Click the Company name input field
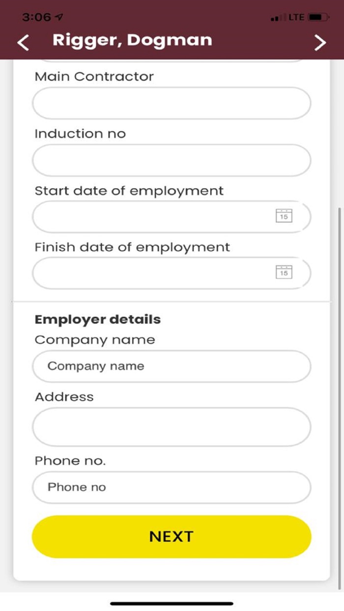This screenshot has height=611, width=344. [x=171, y=366]
